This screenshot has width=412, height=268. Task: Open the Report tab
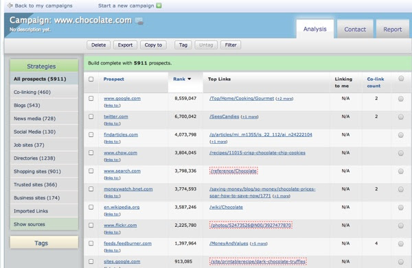(x=393, y=29)
